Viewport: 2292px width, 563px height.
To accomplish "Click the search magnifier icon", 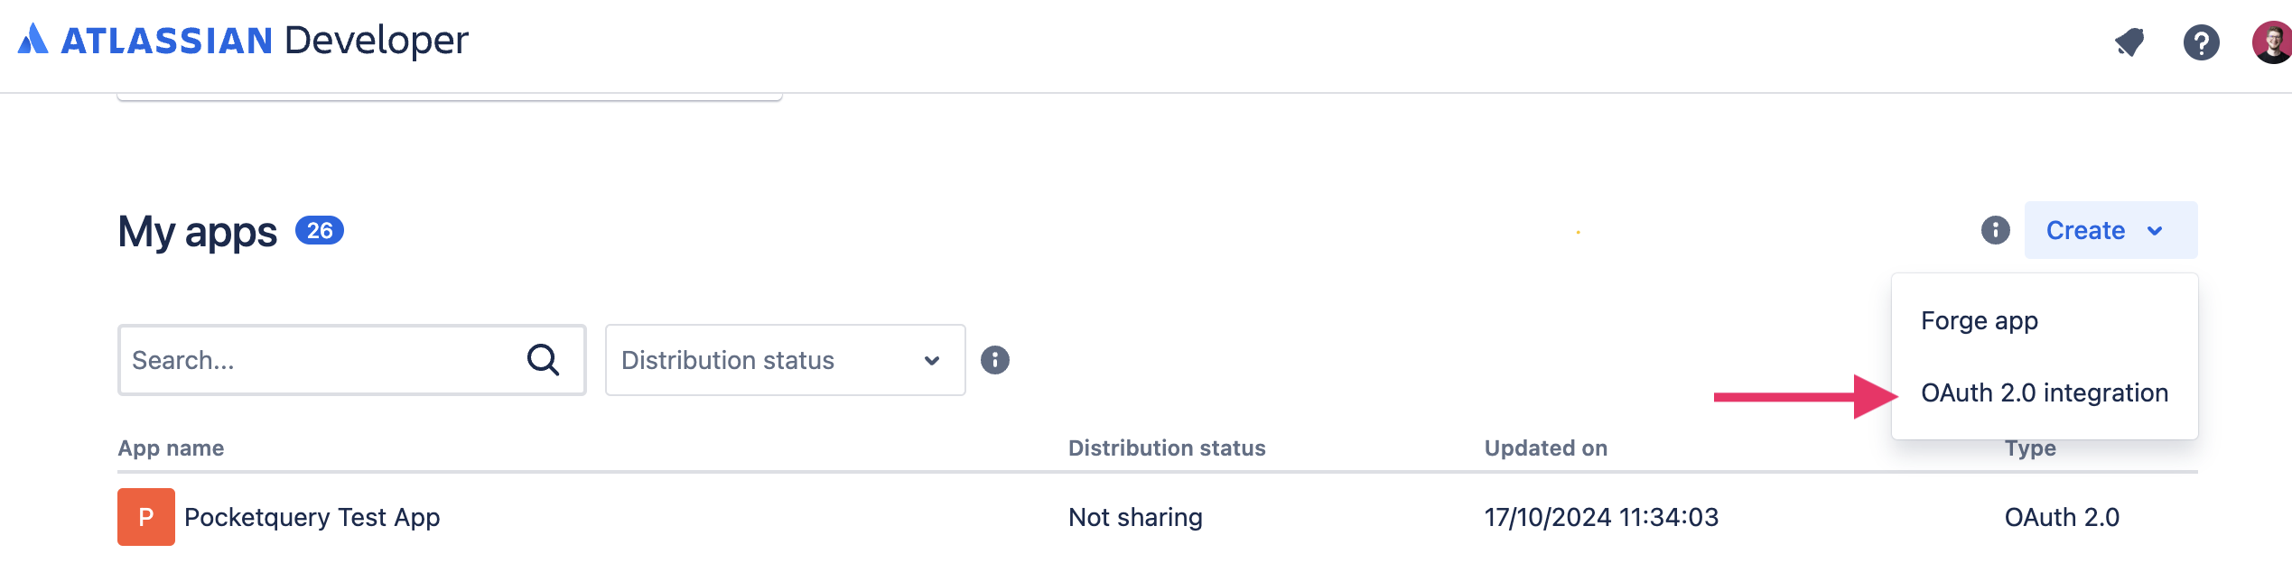I will click(x=545, y=360).
